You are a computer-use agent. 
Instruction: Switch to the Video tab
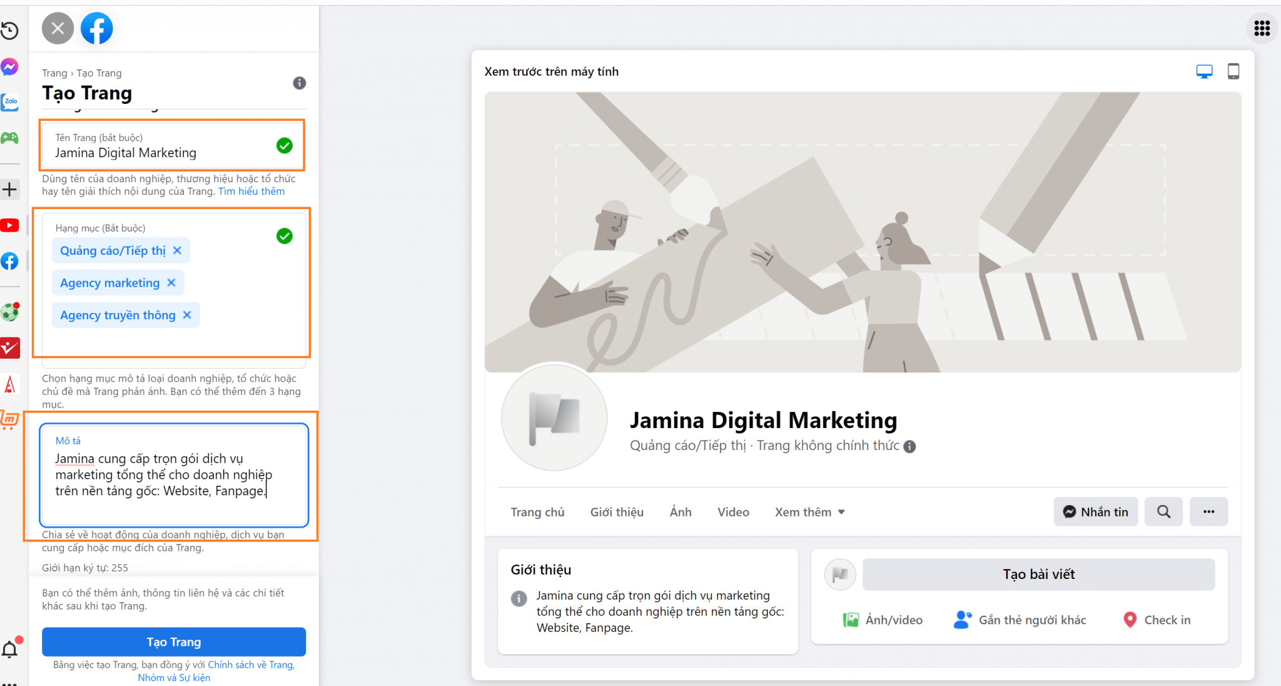click(x=732, y=511)
